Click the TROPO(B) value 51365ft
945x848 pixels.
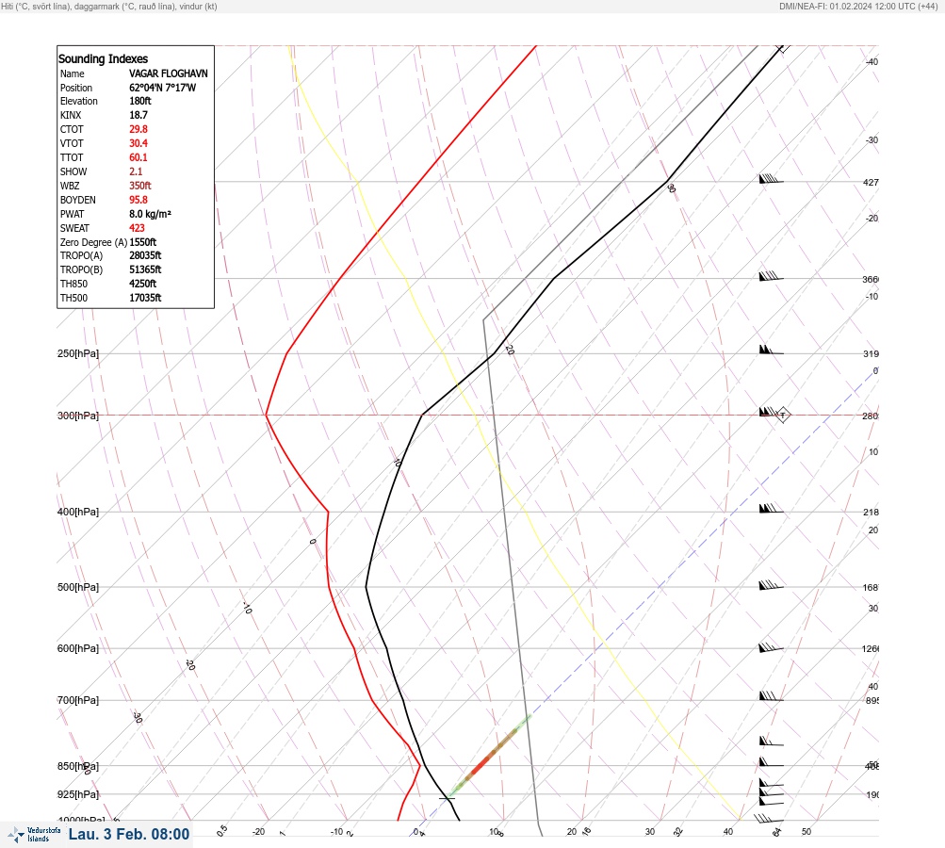(x=145, y=269)
